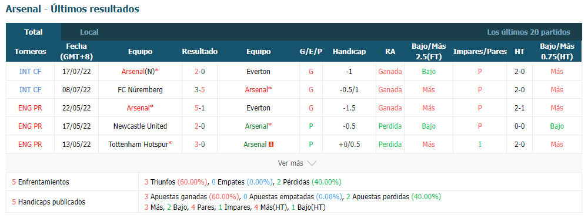
Task: Expand the Ver más chevron arrow
Action: point(312,163)
